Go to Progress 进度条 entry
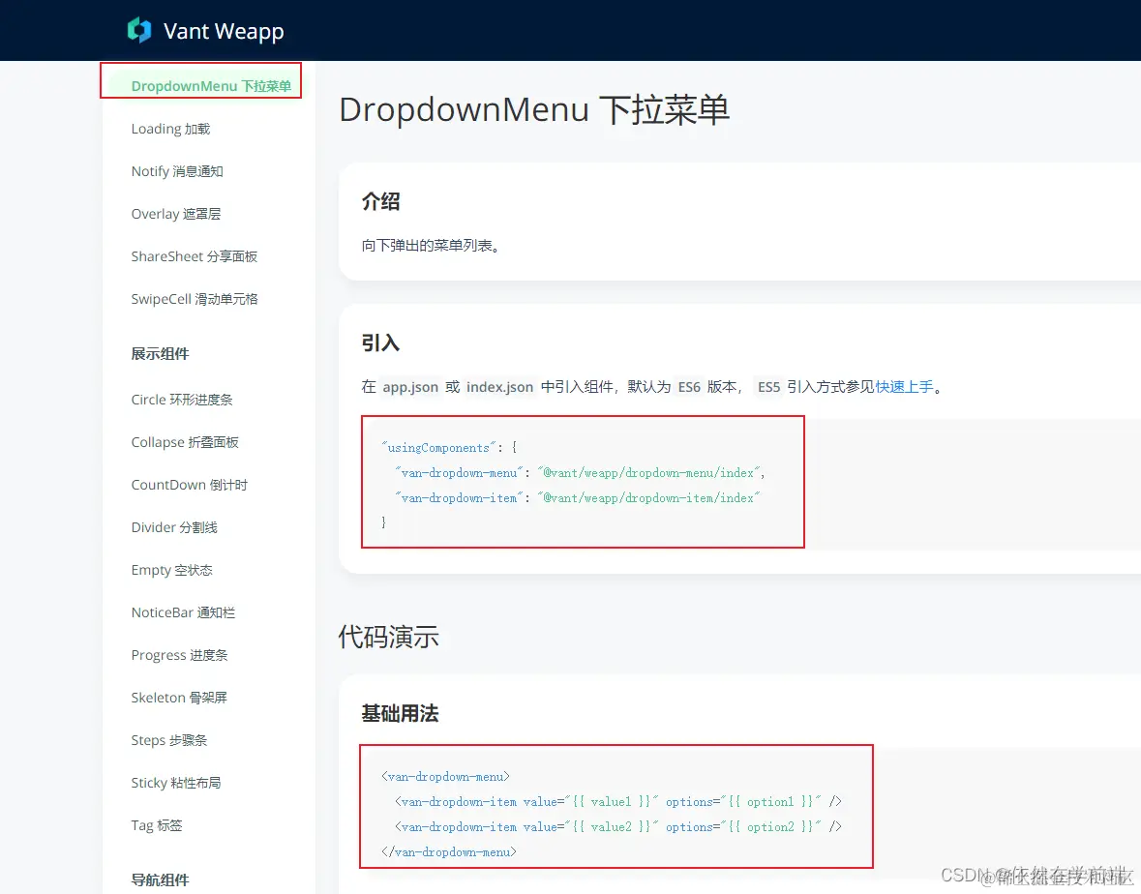Screen dimensions: 1141x894 [x=179, y=655]
